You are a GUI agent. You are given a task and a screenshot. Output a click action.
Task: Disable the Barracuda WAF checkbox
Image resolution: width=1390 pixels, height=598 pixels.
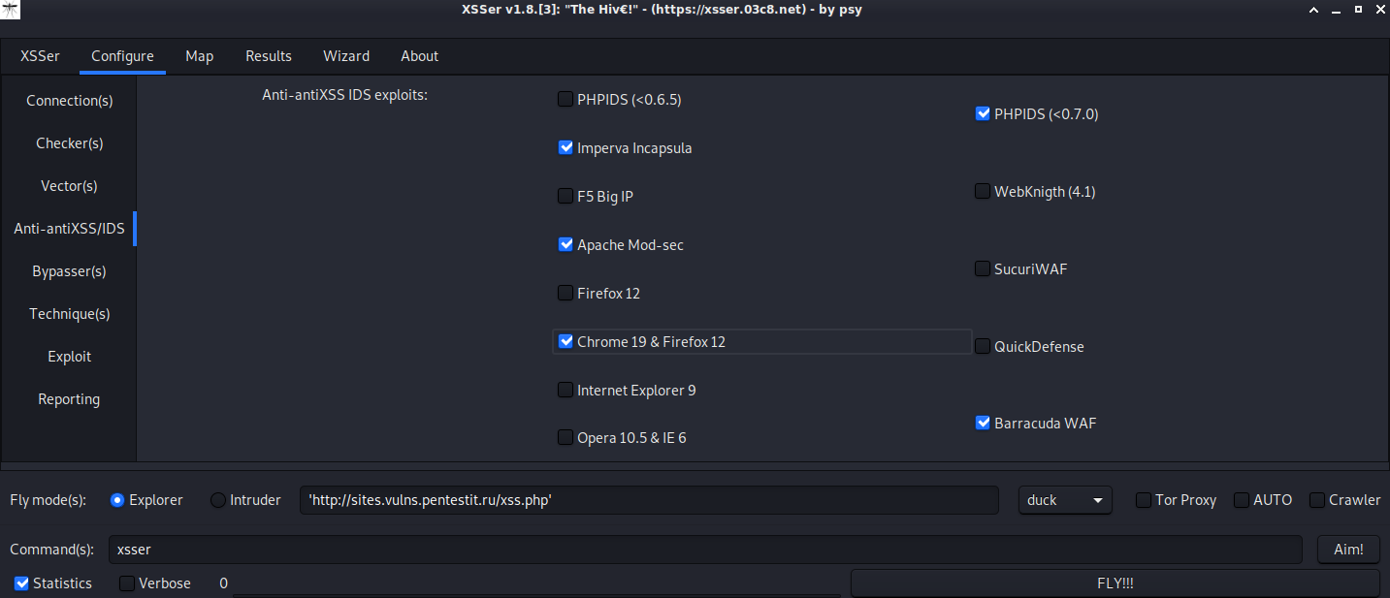tap(983, 424)
